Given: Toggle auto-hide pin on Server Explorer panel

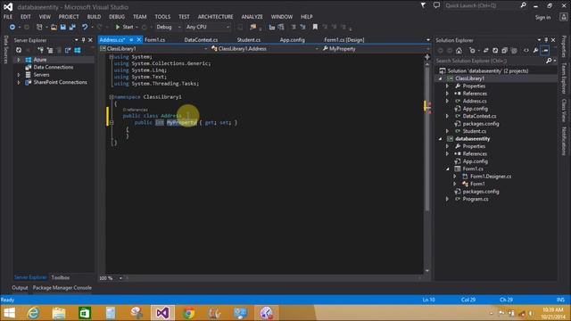Looking at the screenshot, I should pos(83,40).
